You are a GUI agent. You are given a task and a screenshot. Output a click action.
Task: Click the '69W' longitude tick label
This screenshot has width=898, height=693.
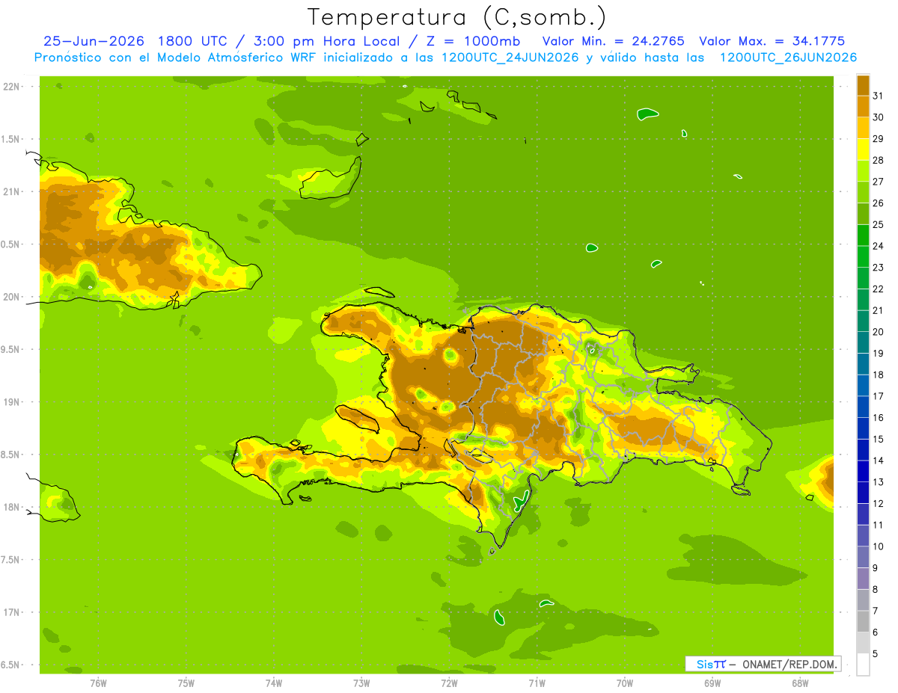712,683
